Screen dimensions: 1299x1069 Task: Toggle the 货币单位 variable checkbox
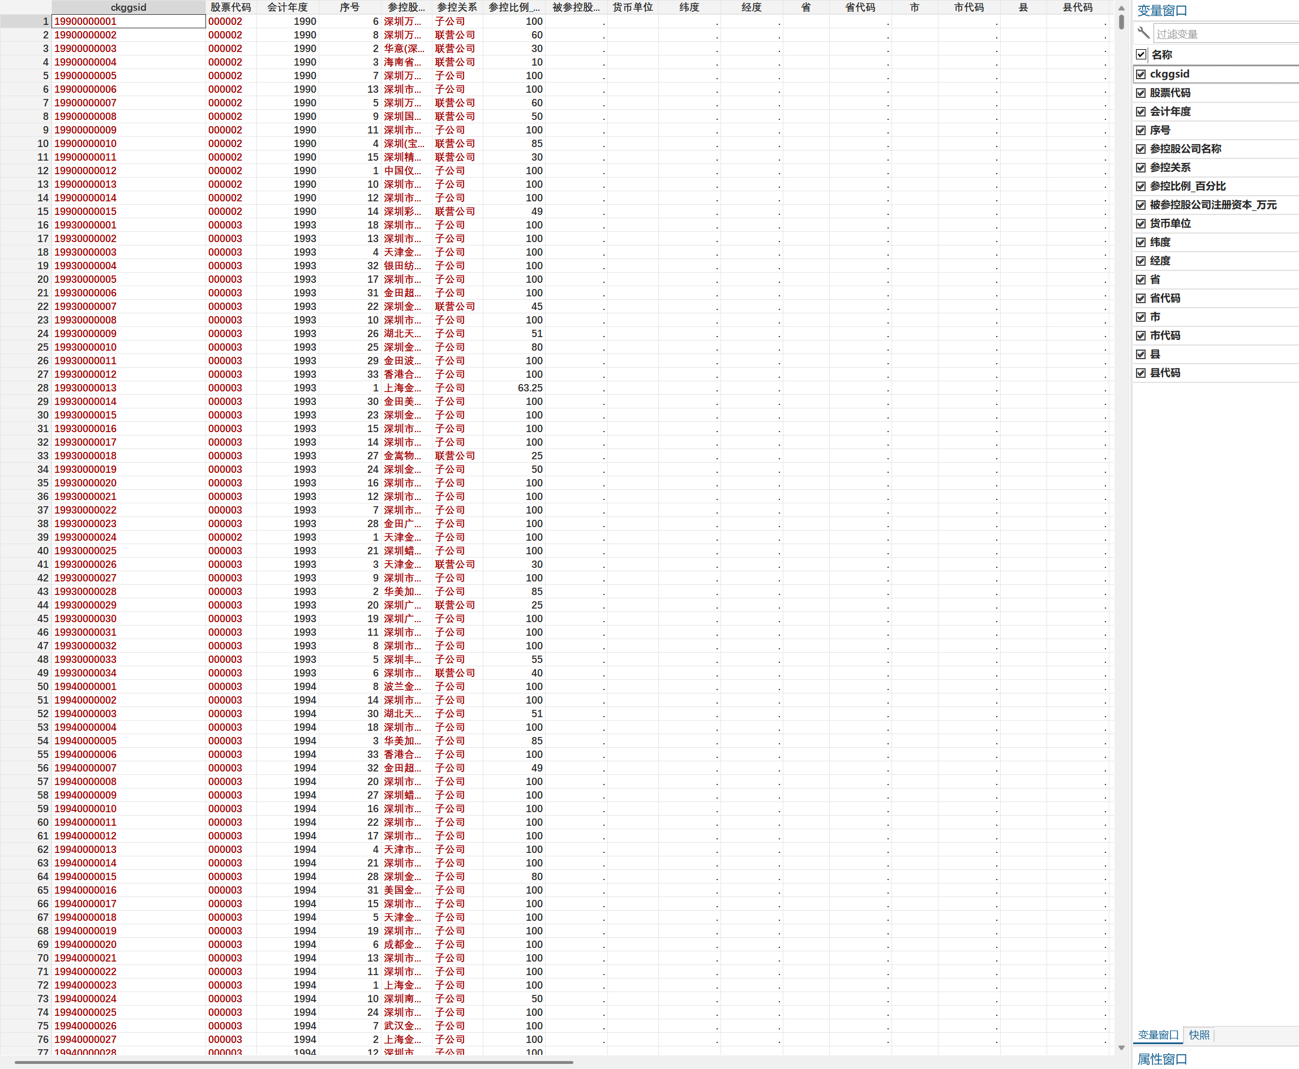tap(1141, 223)
